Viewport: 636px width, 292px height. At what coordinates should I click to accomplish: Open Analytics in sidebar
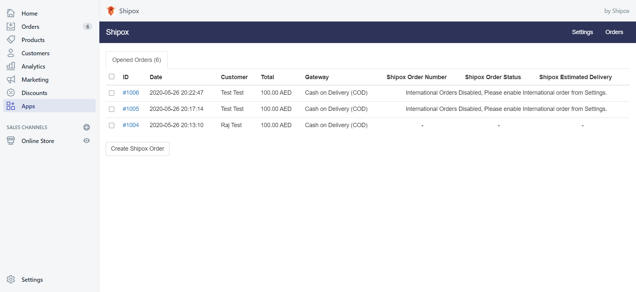pyautogui.click(x=50, y=66)
